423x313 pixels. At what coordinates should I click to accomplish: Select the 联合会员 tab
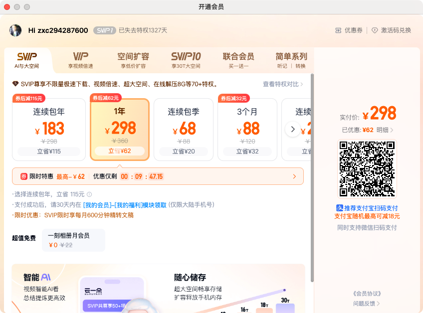pos(238,60)
